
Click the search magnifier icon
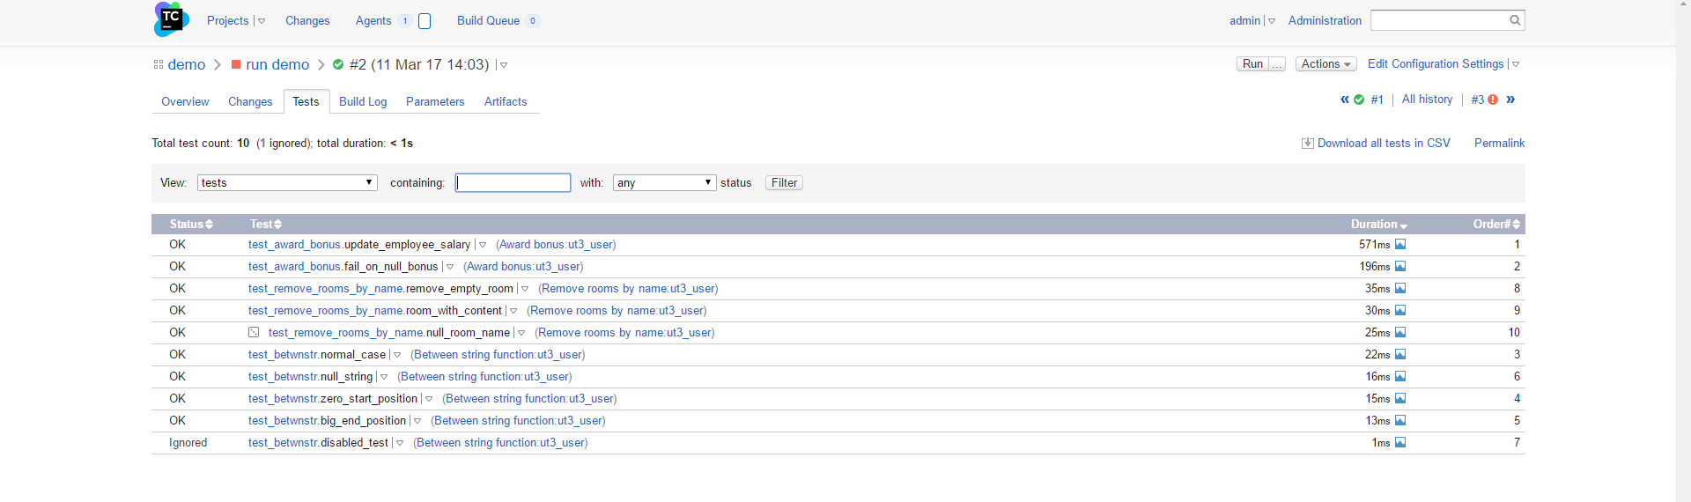coord(1515,20)
